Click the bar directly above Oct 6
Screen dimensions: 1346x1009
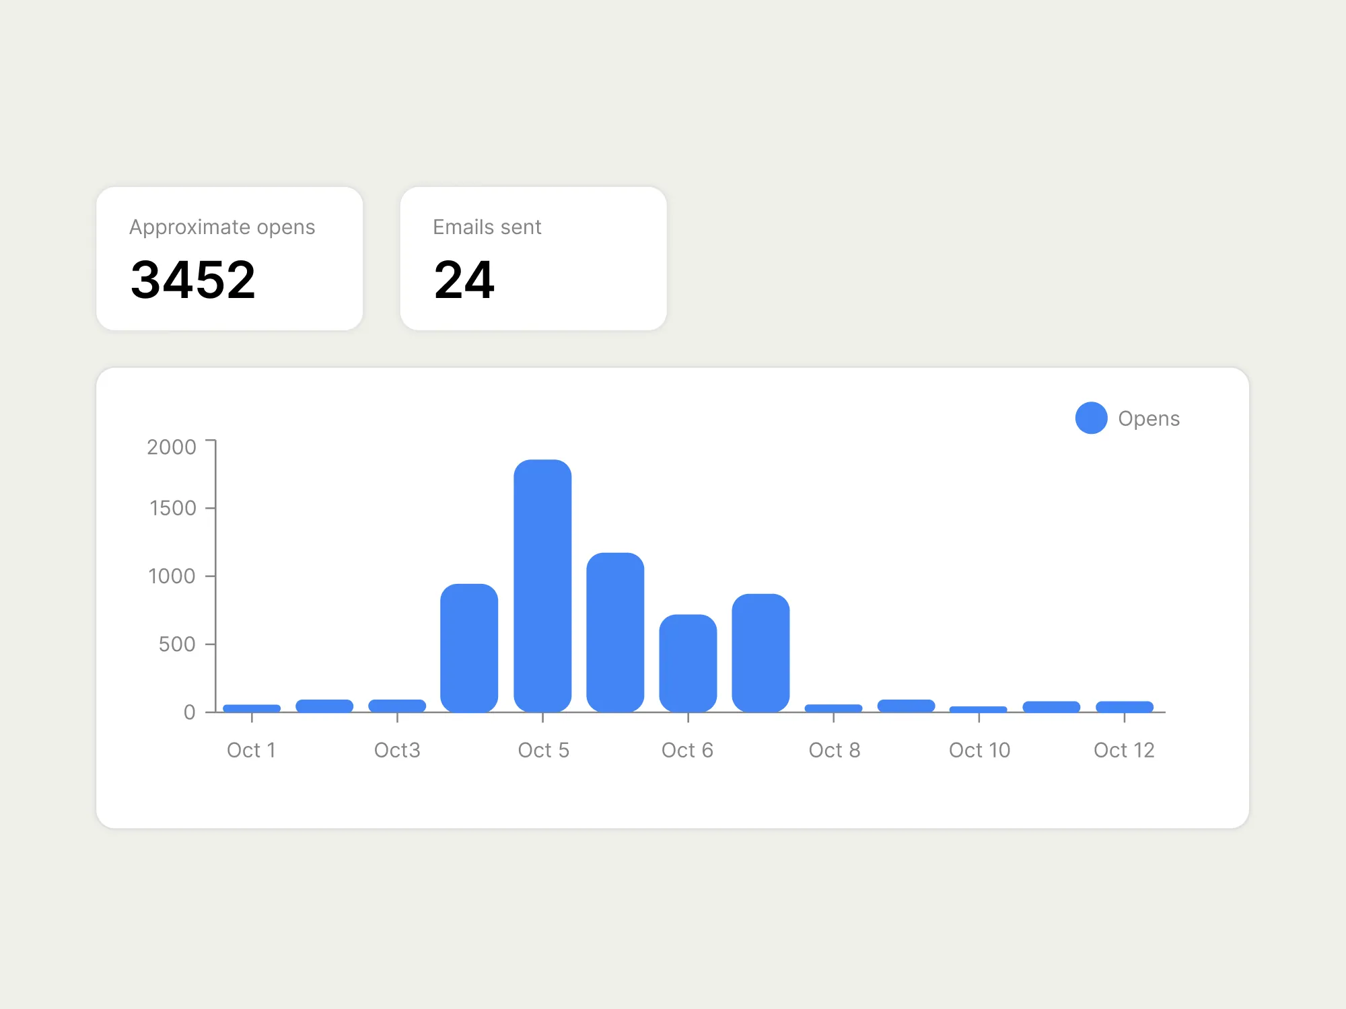coord(688,663)
